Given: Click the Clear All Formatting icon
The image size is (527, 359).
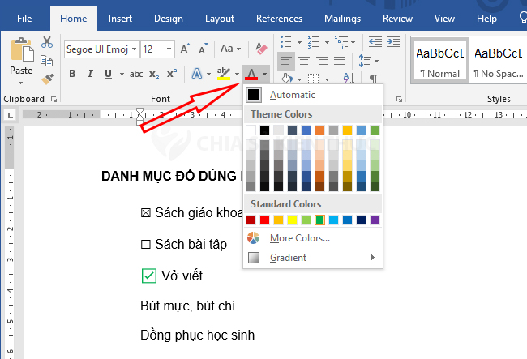Looking at the screenshot, I should [x=260, y=49].
